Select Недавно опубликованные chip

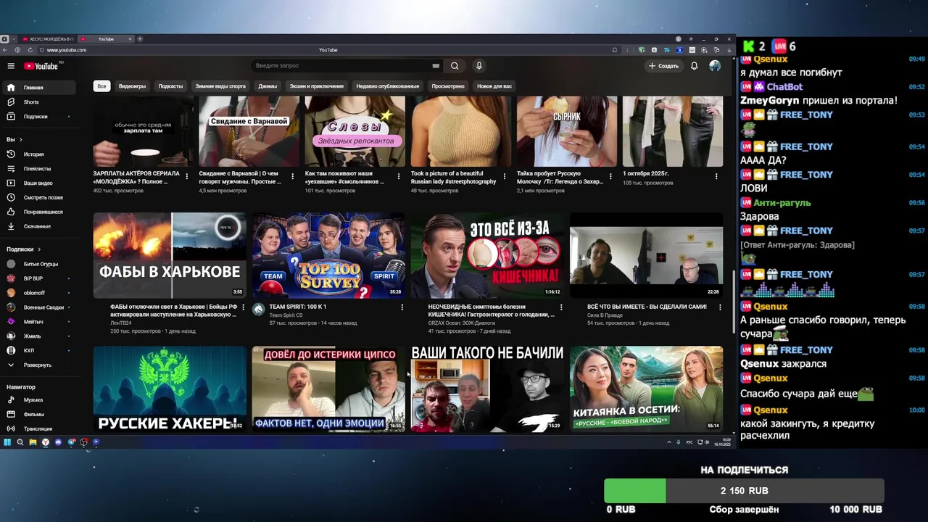[x=388, y=86]
